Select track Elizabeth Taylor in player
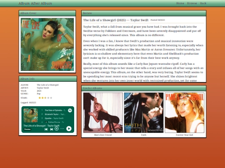Viewport: 225px width, 168px height. tap(52, 114)
